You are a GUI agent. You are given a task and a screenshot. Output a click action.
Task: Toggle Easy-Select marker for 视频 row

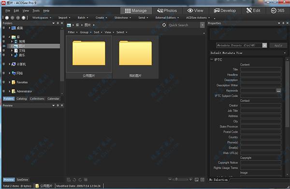click(x=4, y=42)
